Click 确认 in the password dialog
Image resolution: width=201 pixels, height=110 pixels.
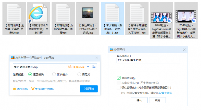[x=139, y=100]
